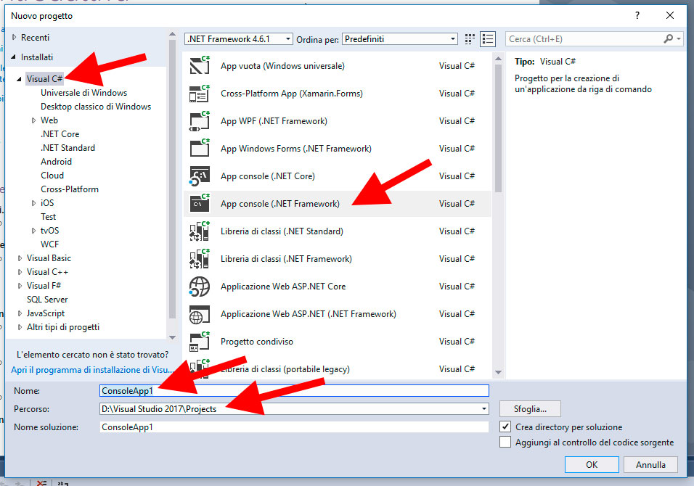Choose the App WPF template icon
694x486 pixels.
point(199,120)
